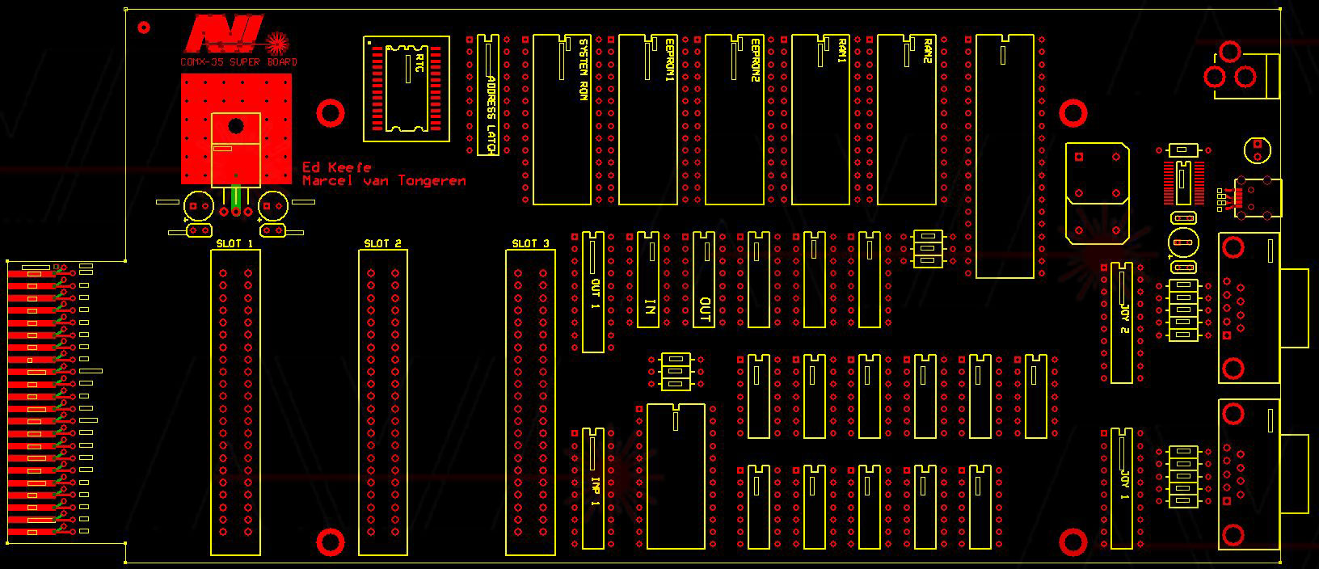Select the EEPROM2 socket footprint
The height and width of the screenshot is (569, 1319).
pos(734,120)
